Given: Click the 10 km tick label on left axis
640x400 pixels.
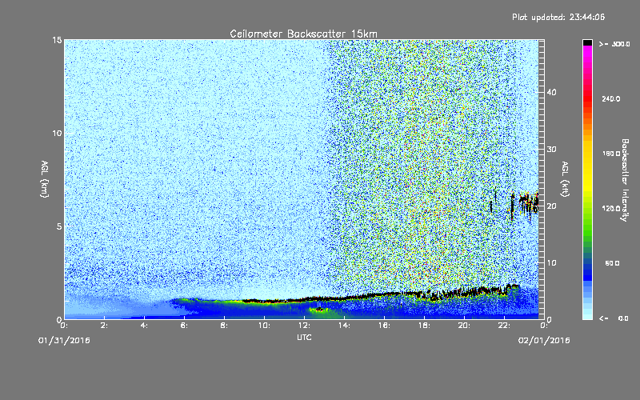Looking at the screenshot, I should point(57,134).
